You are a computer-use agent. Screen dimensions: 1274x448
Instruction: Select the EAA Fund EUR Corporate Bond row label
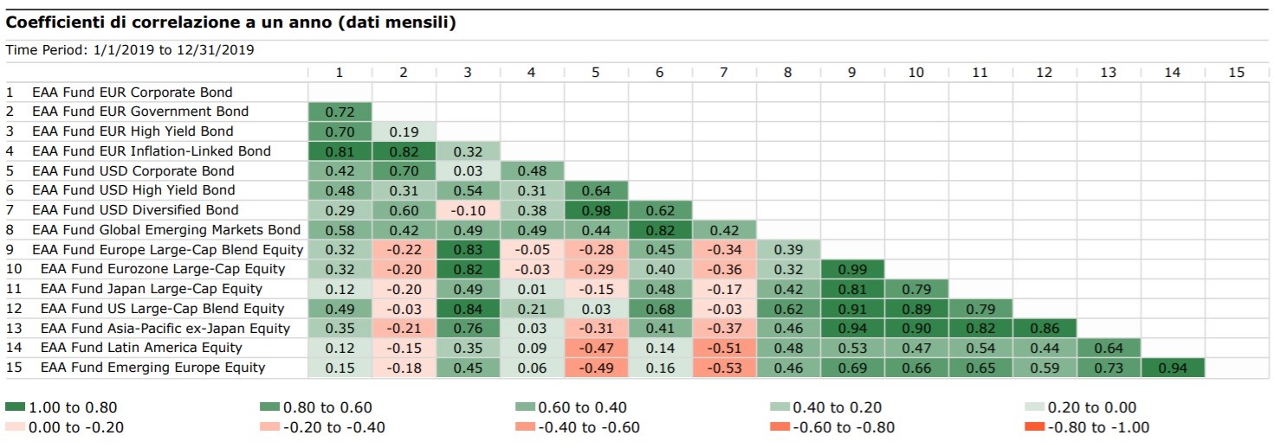pos(132,92)
